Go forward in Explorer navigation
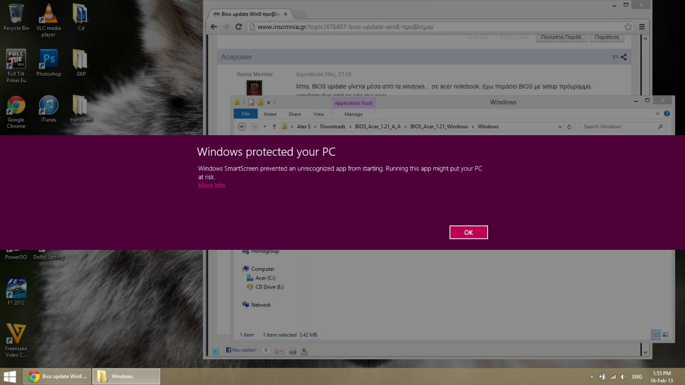The image size is (685, 385). click(x=255, y=127)
